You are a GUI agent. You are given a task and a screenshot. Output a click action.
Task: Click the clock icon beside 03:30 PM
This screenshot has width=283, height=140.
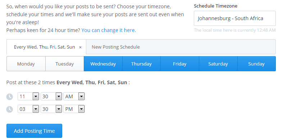pos(10,109)
